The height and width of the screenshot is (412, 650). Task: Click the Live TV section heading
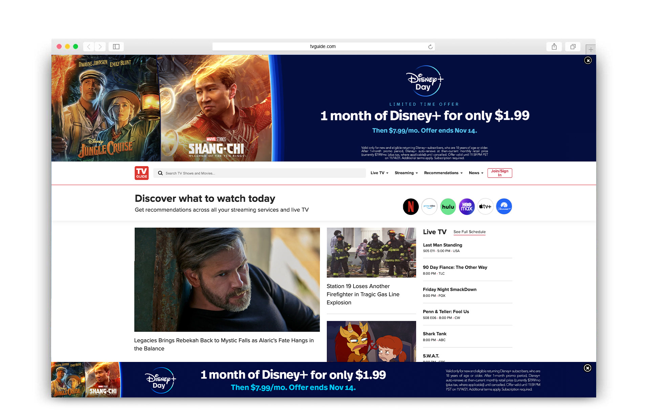coord(435,232)
